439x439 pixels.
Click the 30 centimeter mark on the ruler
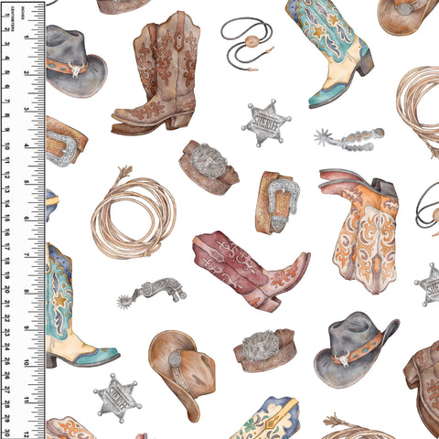6,433
